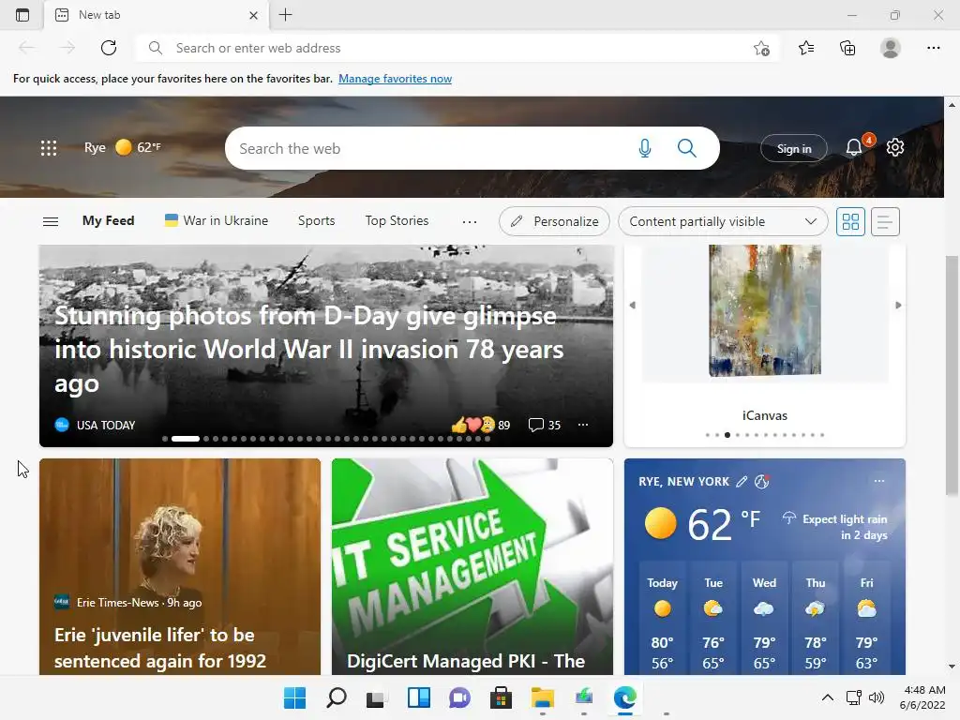The image size is (960, 720).
Task: Open Task View on taskbar
Action: click(376, 697)
